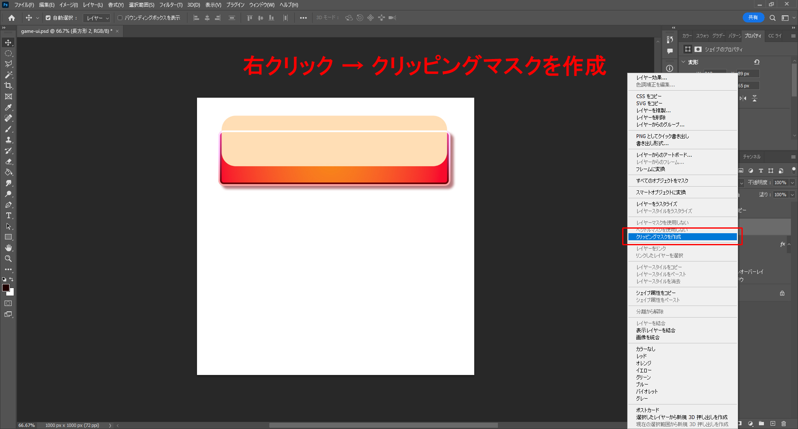Click the foreground color swatch
Screen dimensions: 798x429
[6, 288]
